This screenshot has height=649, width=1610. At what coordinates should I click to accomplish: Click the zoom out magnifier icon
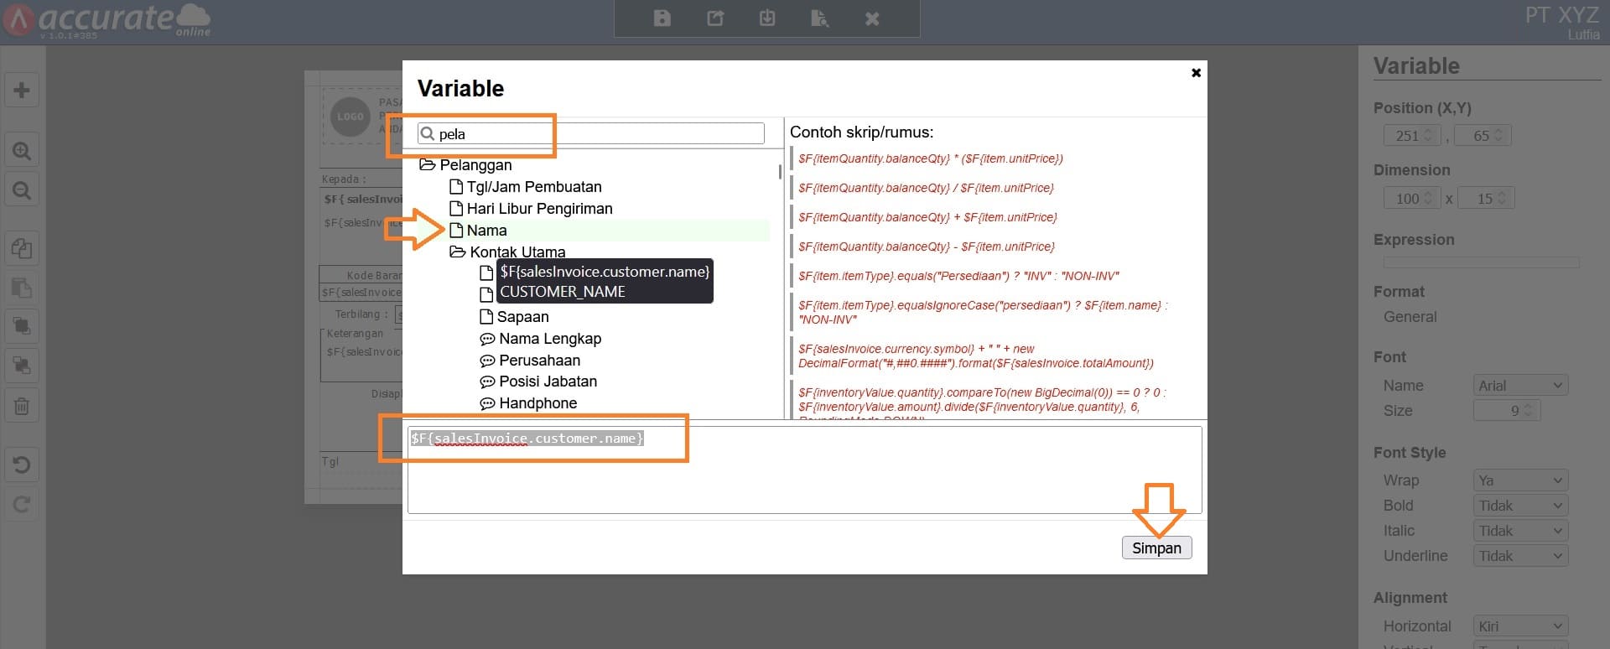(22, 190)
